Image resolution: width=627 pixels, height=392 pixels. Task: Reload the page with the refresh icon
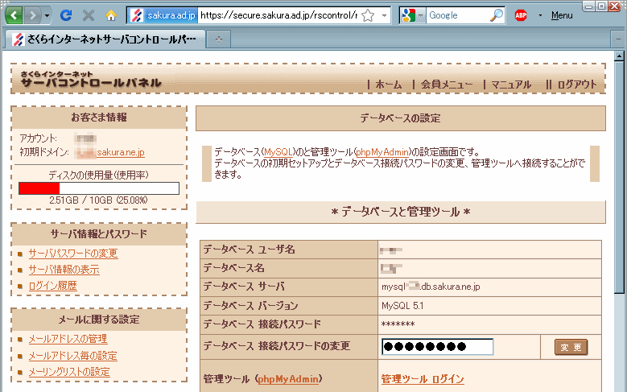[x=66, y=15]
